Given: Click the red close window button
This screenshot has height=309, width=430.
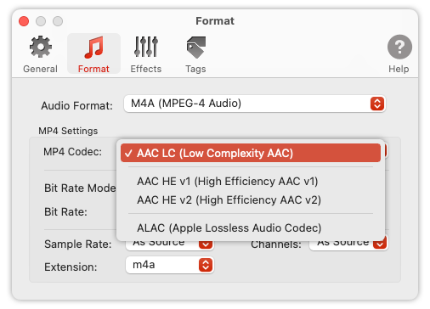Looking at the screenshot, I should pyautogui.click(x=24, y=21).
